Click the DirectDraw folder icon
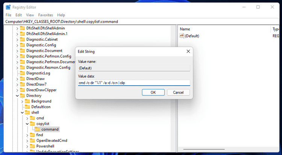282x155 pixels. click(x=22, y=79)
